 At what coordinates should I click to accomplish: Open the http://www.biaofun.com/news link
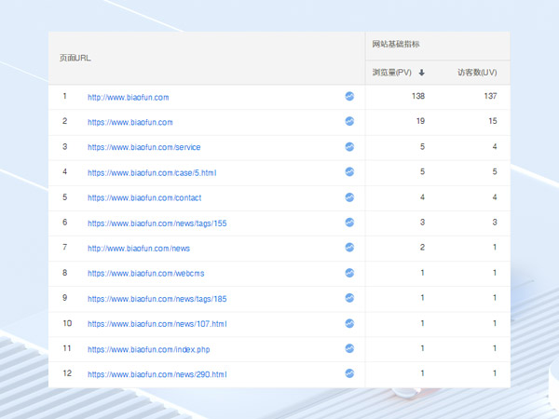[139, 248]
